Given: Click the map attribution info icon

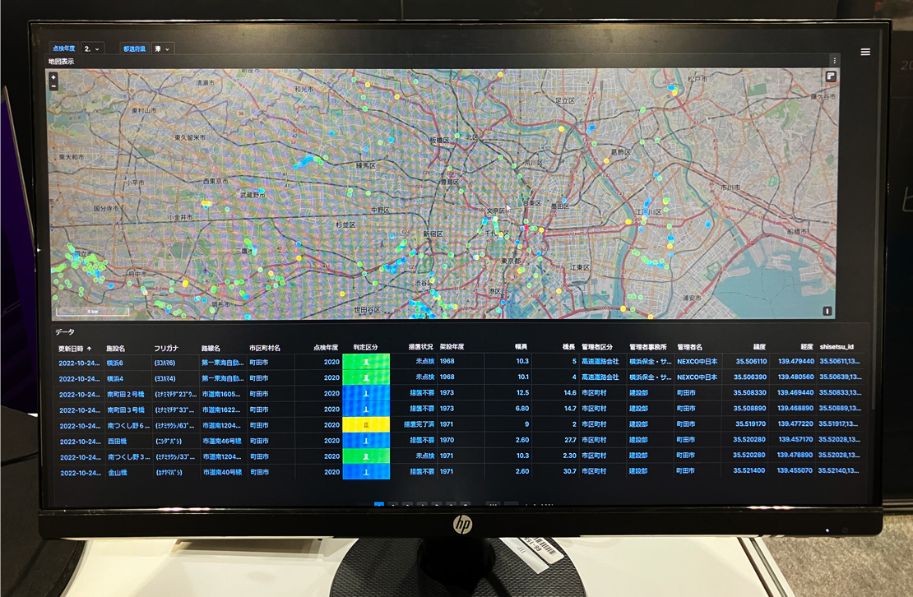Looking at the screenshot, I should pyautogui.click(x=829, y=311).
